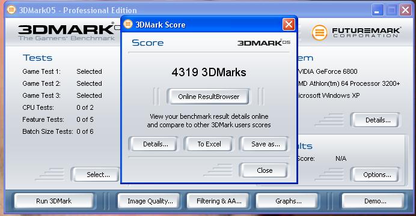Click the 'Score' heading in dialog

147,43
